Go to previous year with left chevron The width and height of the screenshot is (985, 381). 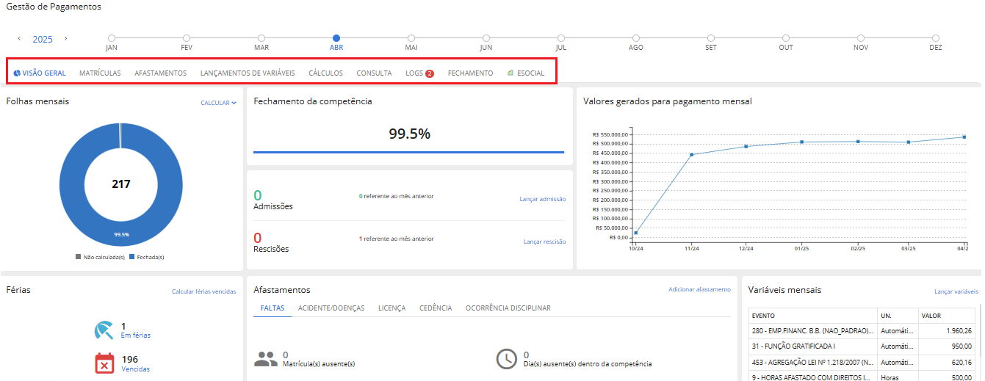point(19,39)
